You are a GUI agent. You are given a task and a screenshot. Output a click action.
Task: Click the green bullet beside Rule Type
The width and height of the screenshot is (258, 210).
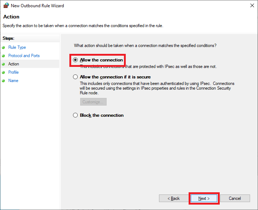[4, 47]
